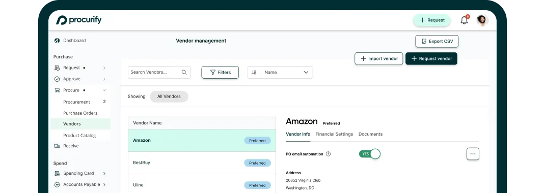
Task: Switch to the Vendor Info tab
Action: [x=298, y=134]
